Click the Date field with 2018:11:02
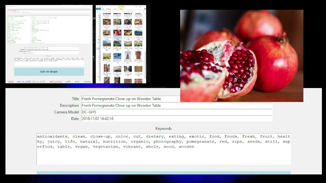 [177, 119]
